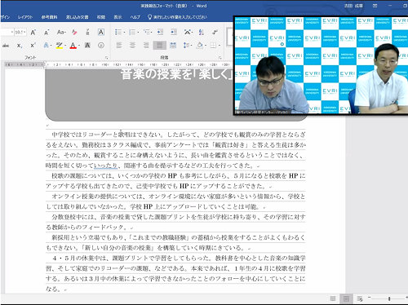
Task: Center the paragraph text
Action: point(132,45)
